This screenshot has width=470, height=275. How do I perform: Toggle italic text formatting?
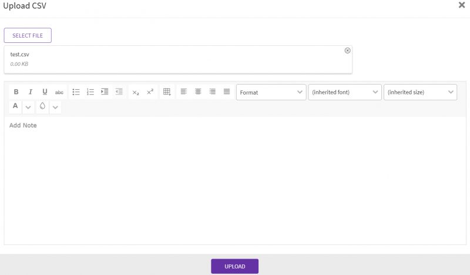click(31, 92)
